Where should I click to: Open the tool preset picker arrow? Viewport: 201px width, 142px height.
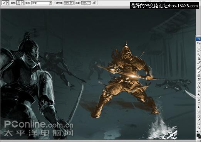tap(7, 3)
